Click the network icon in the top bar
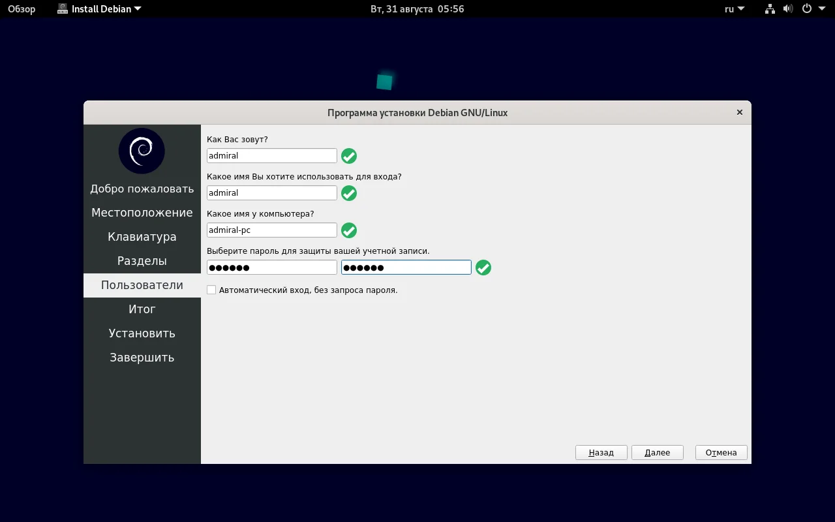Viewport: 835px width, 522px height. (769, 8)
